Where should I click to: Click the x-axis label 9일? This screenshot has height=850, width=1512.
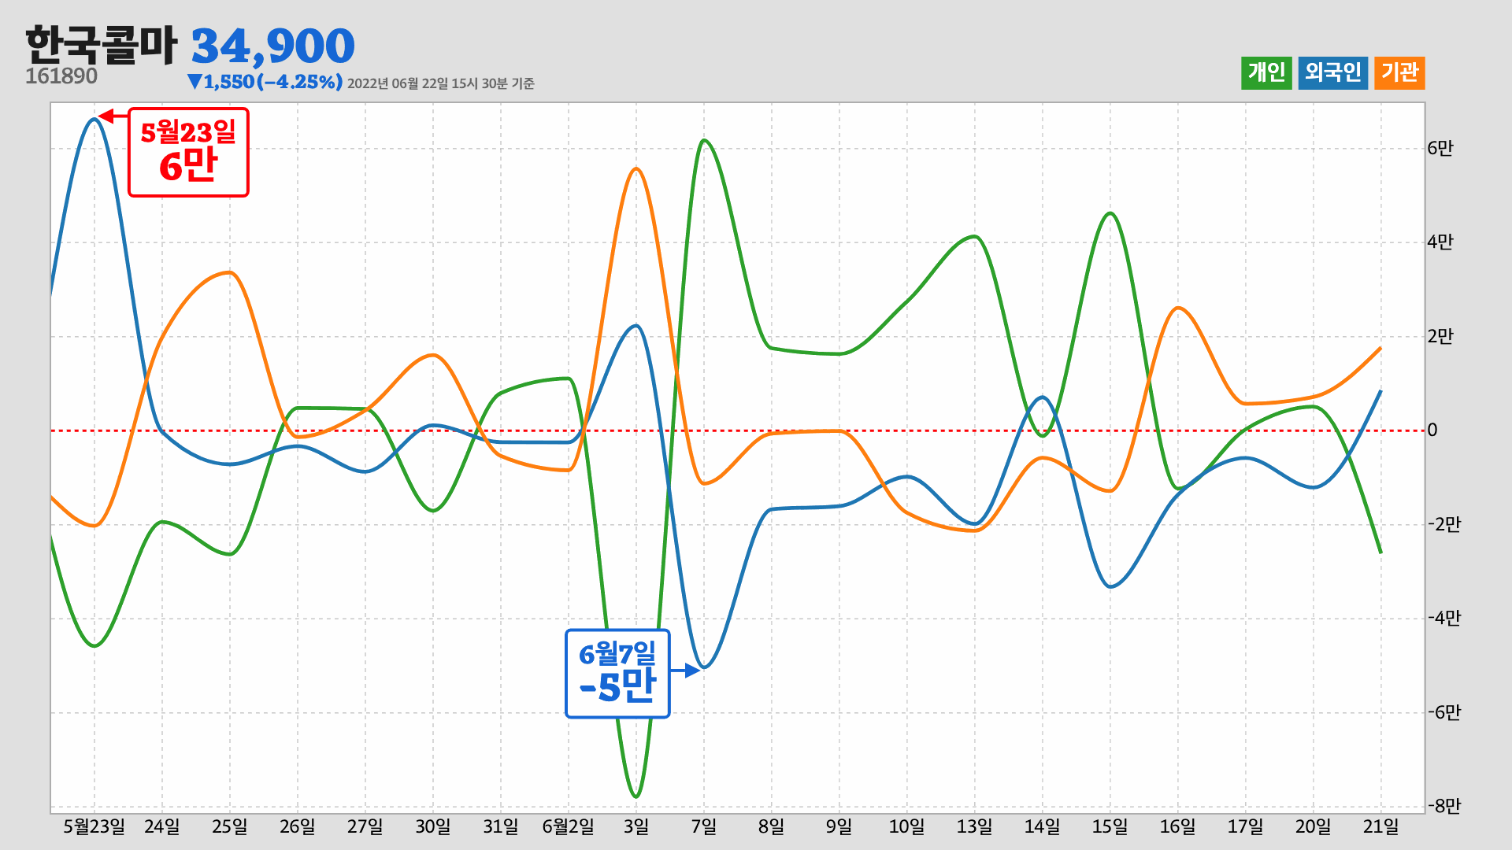click(x=839, y=826)
